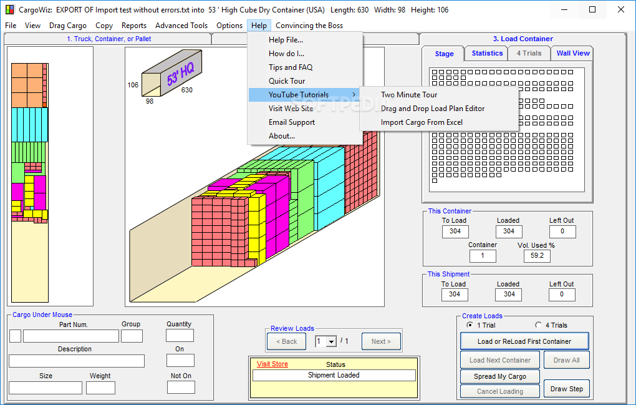Select the 4 Trials radio button

[x=538, y=324]
